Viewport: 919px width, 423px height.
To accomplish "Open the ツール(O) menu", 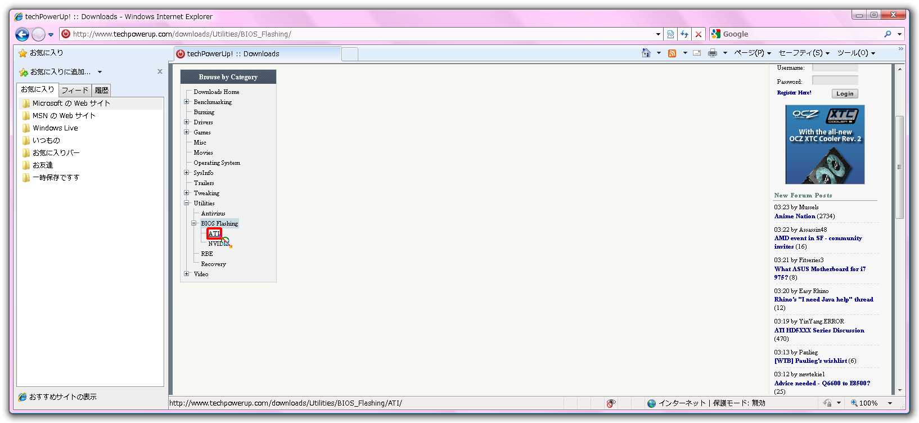I will coord(856,53).
